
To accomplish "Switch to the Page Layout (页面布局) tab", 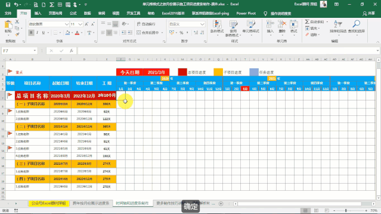I will (x=55, y=13).
